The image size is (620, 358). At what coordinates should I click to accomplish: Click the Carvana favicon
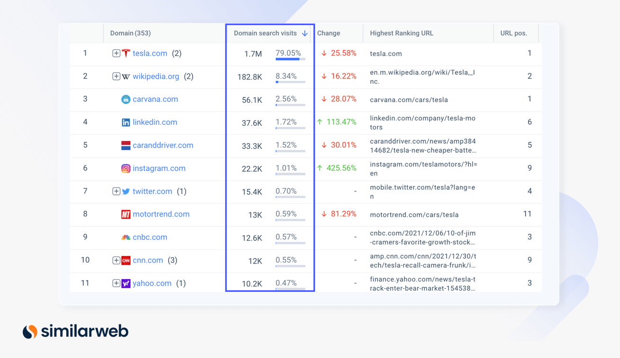point(126,99)
